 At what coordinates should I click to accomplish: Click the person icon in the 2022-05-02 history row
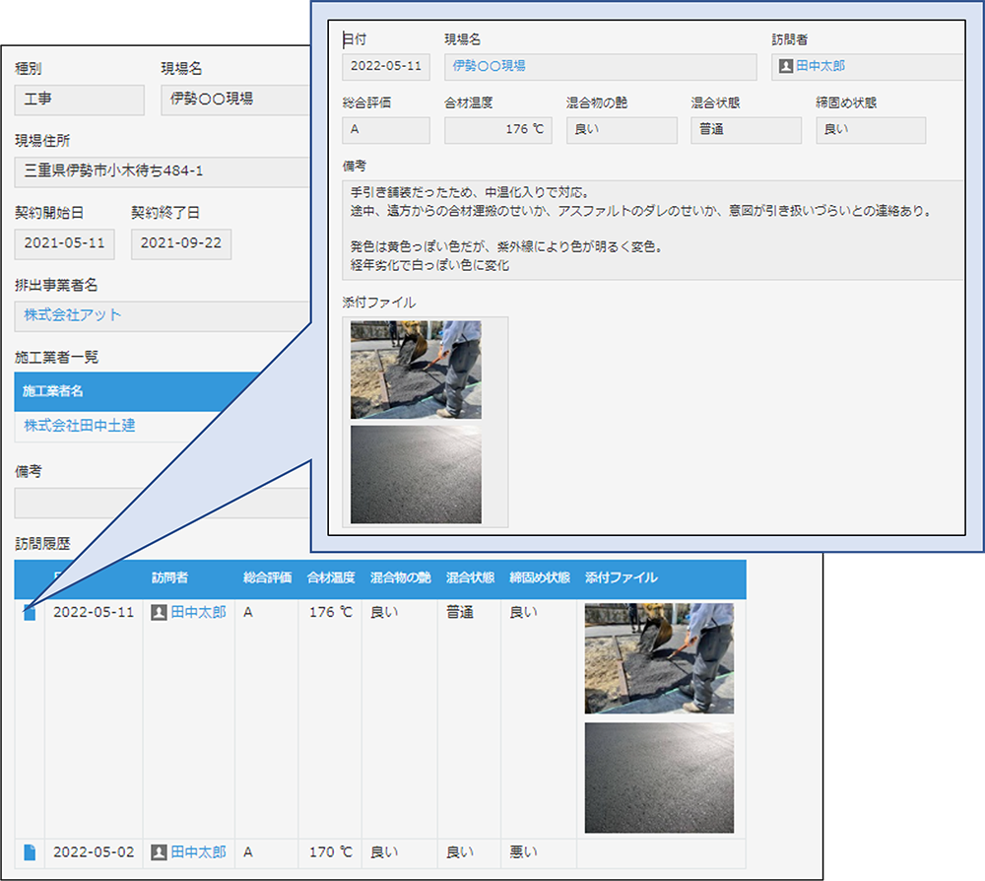[x=159, y=853]
